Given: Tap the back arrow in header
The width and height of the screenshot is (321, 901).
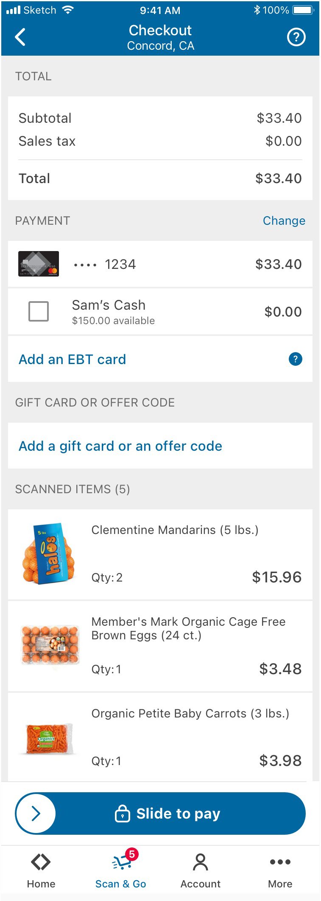Looking at the screenshot, I should [x=20, y=37].
